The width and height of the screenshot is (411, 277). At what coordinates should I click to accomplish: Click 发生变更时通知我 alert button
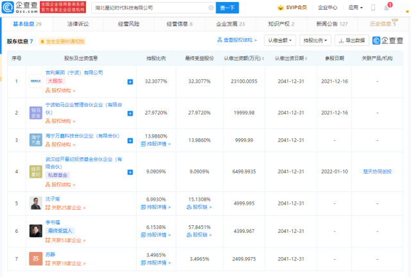[x=62, y=42]
